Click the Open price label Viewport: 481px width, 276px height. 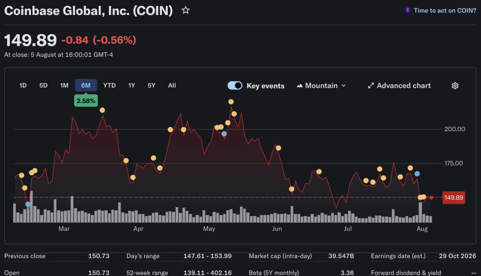[12, 273]
